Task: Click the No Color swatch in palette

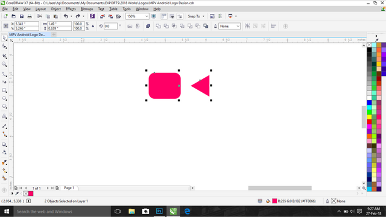Action: [x=369, y=45]
